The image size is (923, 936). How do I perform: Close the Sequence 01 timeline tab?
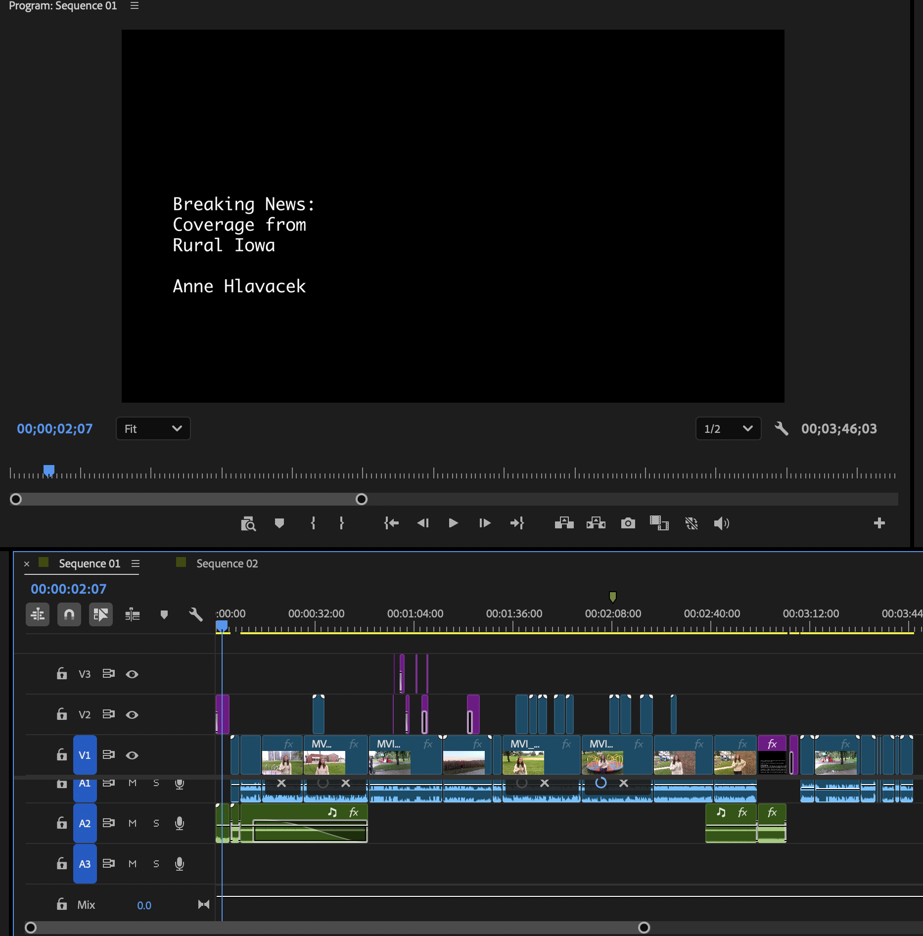(x=27, y=564)
